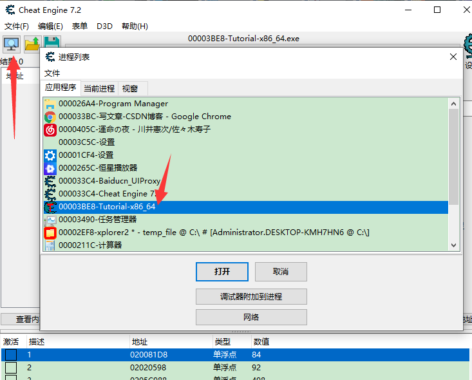The image size is (472, 380).
Task: Click 单浮点 type of entry 2
Action: pyautogui.click(x=225, y=368)
